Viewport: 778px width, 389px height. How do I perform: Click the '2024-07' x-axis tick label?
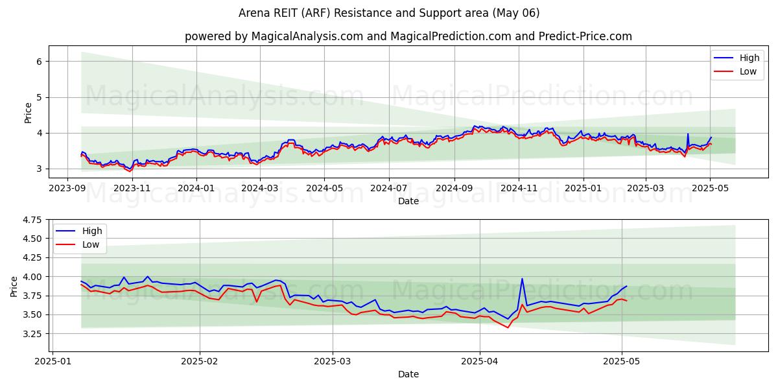click(x=388, y=188)
